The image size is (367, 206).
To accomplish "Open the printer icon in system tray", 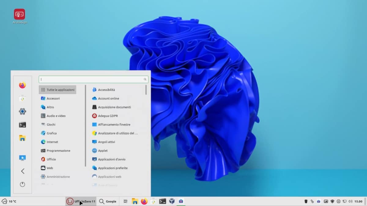I will point(339,201).
